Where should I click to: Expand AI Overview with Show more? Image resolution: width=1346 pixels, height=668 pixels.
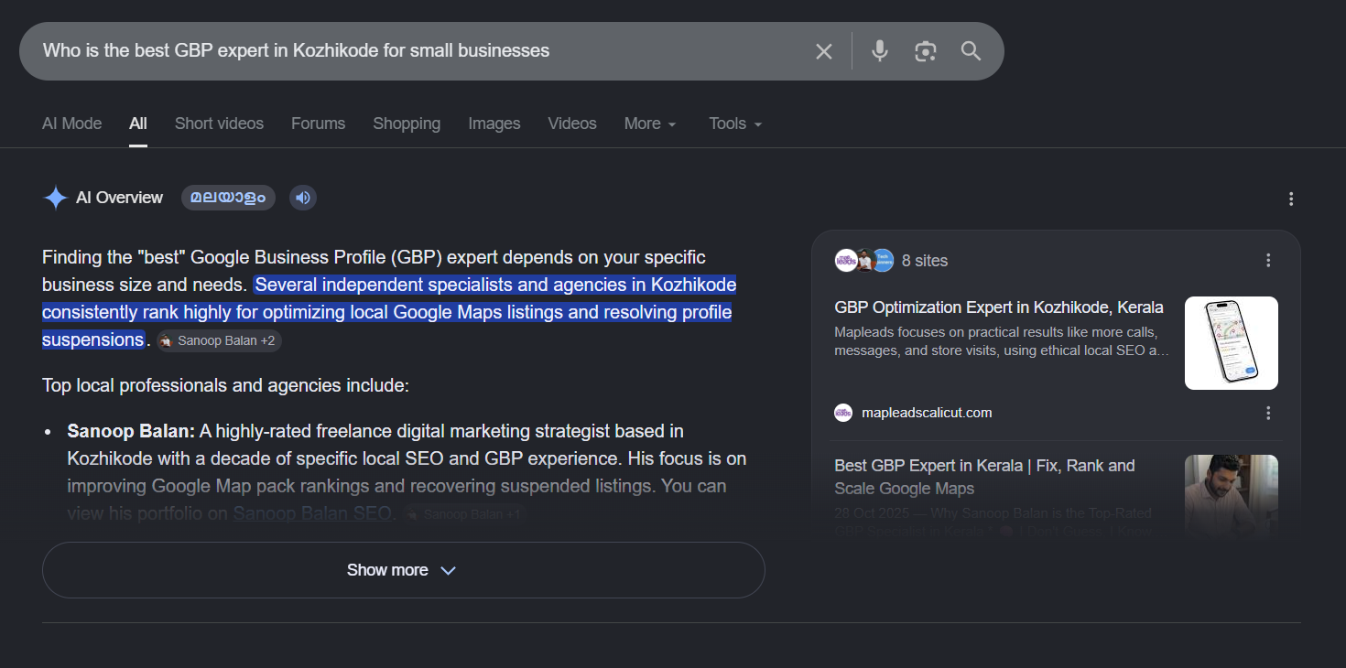click(403, 570)
